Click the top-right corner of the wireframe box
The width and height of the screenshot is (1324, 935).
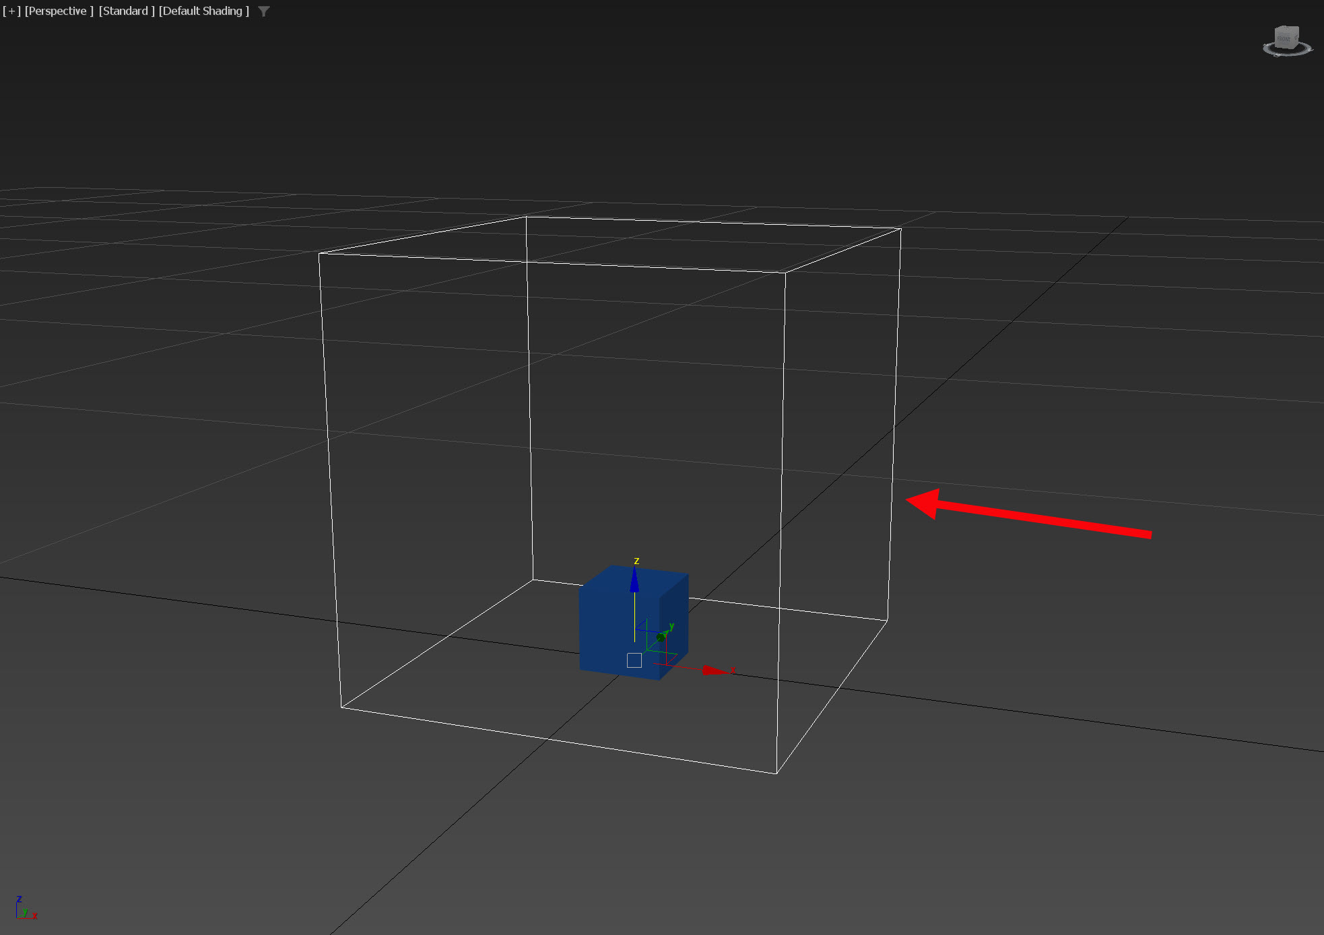[900, 229]
